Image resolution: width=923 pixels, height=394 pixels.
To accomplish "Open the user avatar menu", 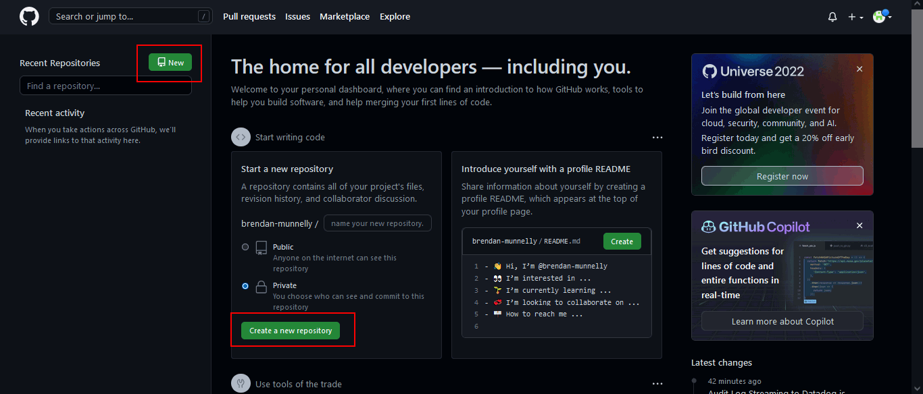I will pos(882,16).
